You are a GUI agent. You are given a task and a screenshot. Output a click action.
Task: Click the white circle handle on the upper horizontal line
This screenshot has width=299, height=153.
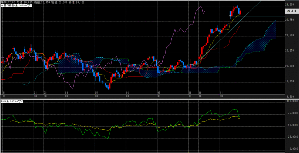pyautogui.click(x=230, y=16)
